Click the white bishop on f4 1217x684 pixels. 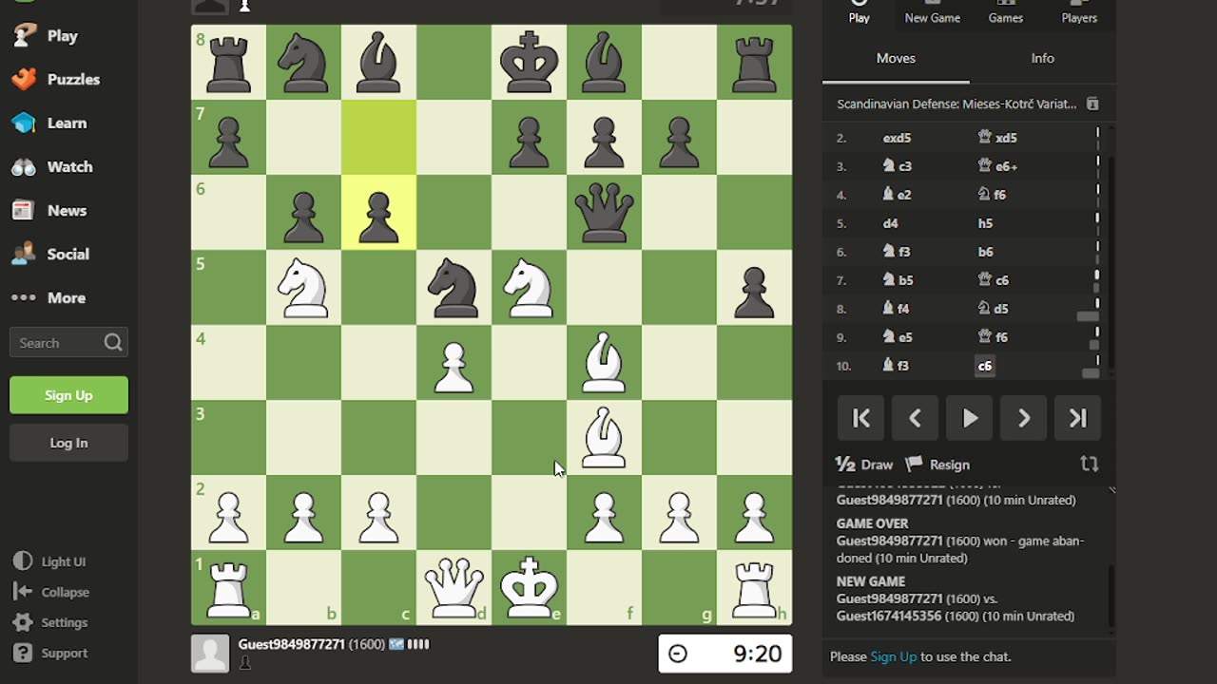[x=604, y=363]
